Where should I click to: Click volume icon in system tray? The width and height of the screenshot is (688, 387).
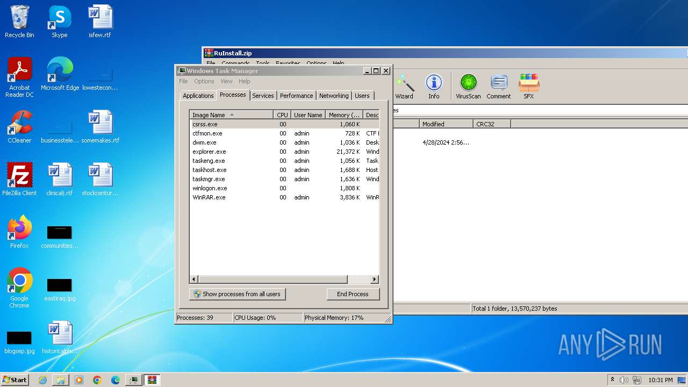624,380
